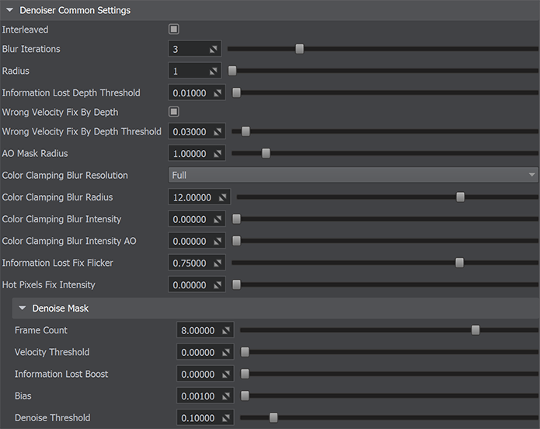Click the Bias value field
540x429 pixels.
tap(205, 396)
